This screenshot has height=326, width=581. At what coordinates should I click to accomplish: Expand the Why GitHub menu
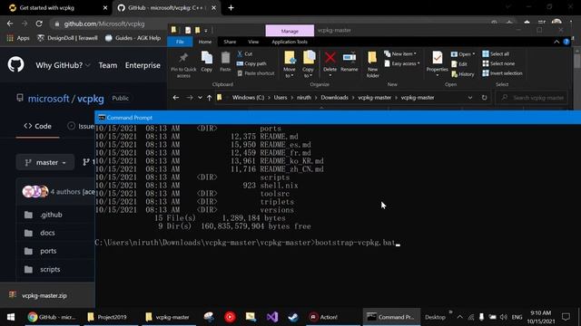tap(63, 65)
